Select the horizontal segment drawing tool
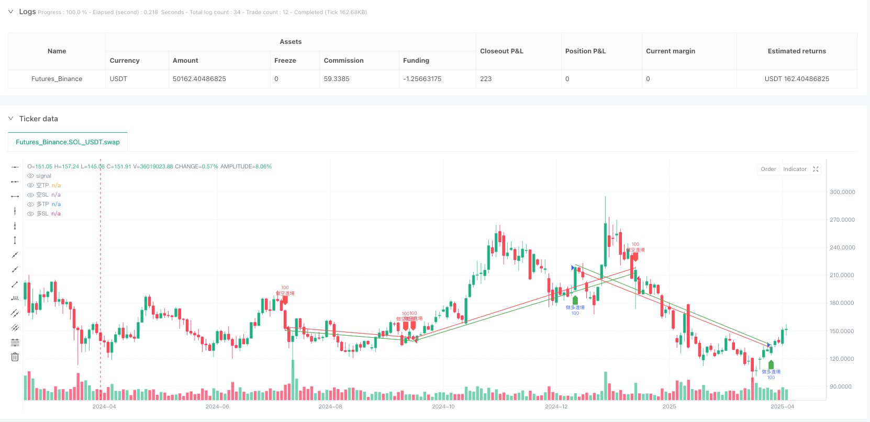This screenshot has height=422, width=870. pyautogui.click(x=15, y=196)
